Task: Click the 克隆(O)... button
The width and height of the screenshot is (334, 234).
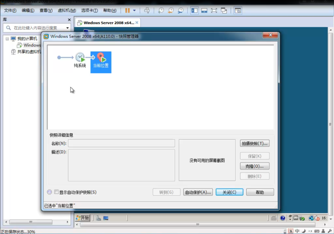Action: coord(254,166)
